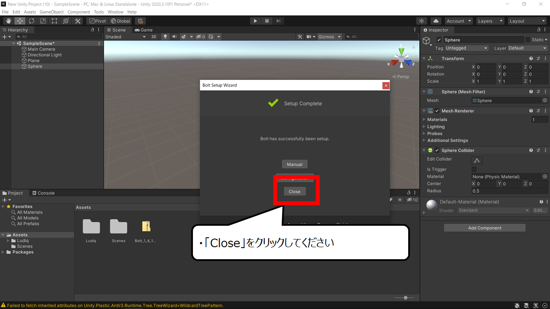Screen dimensions: 550x309
Task: Toggle scene audio speaker icon
Action: tap(174, 37)
